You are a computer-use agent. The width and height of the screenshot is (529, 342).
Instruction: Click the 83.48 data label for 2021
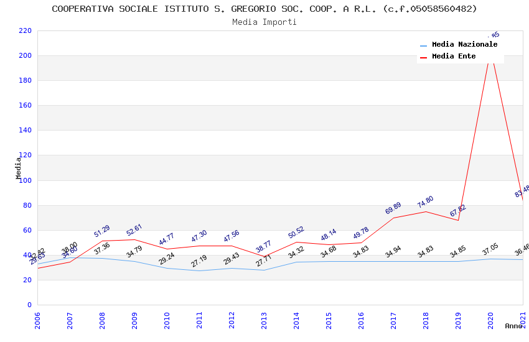(522, 192)
